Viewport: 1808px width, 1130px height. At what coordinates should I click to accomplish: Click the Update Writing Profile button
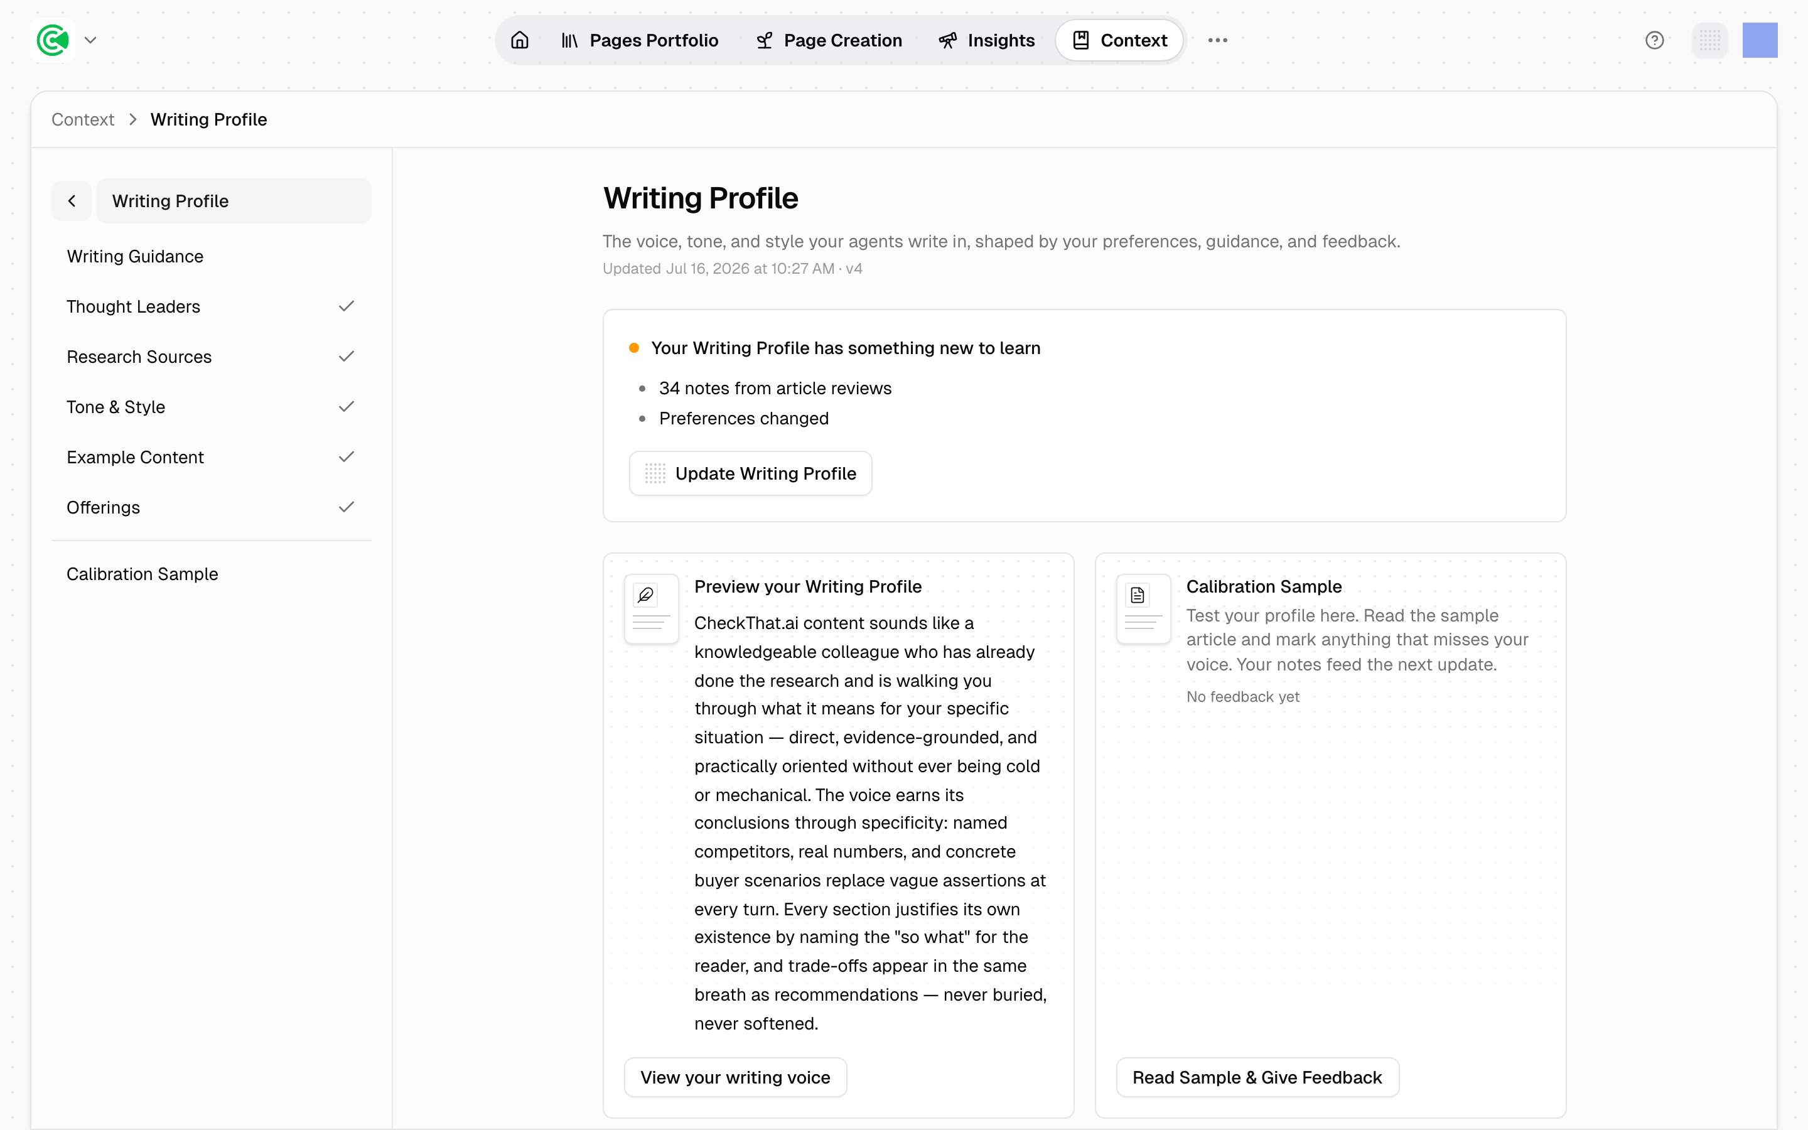point(750,473)
